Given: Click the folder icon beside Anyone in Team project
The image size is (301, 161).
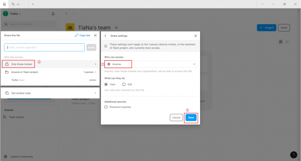Looking at the screenshot, I should tap(7, 72).
